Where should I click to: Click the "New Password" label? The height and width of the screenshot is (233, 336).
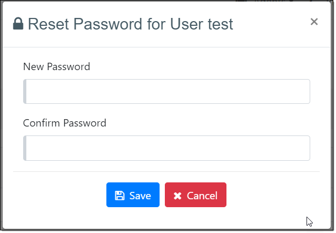click(57, 67)
